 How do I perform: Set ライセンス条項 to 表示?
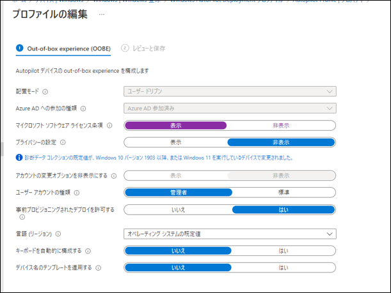pos(176,126)
